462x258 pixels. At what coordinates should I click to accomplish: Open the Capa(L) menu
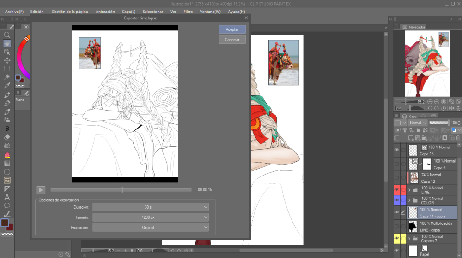pos(129,12)
